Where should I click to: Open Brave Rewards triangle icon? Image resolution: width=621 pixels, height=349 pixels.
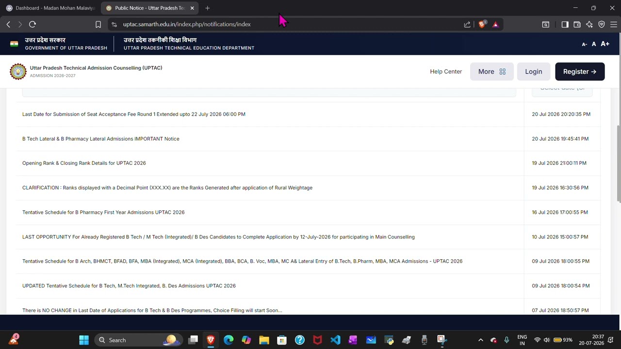tap(495, 24)
